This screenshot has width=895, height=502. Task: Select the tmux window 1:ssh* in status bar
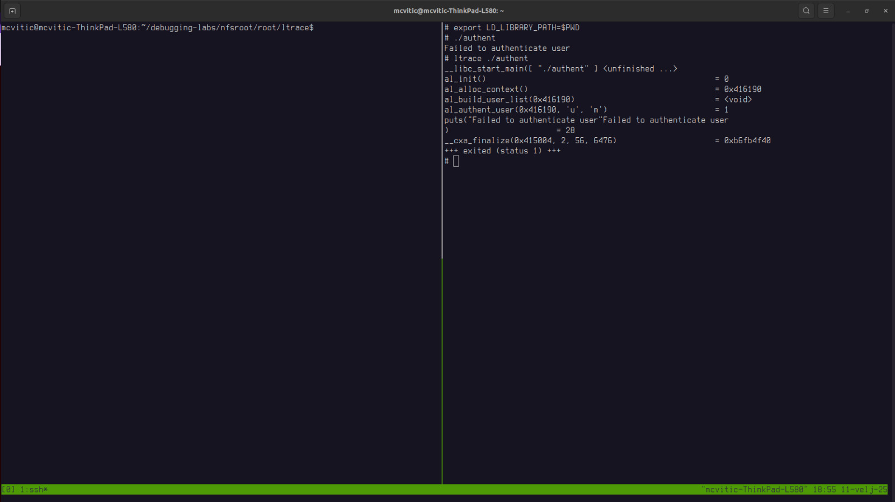34,490
